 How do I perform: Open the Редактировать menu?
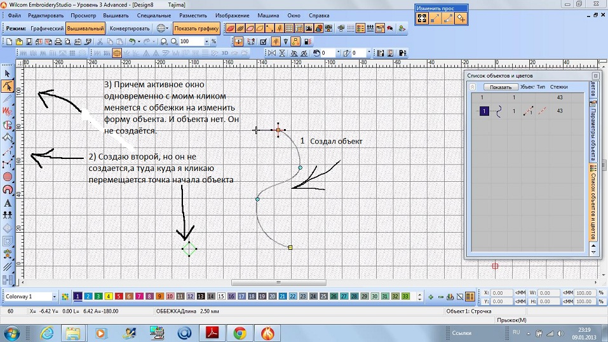[46, 15]
